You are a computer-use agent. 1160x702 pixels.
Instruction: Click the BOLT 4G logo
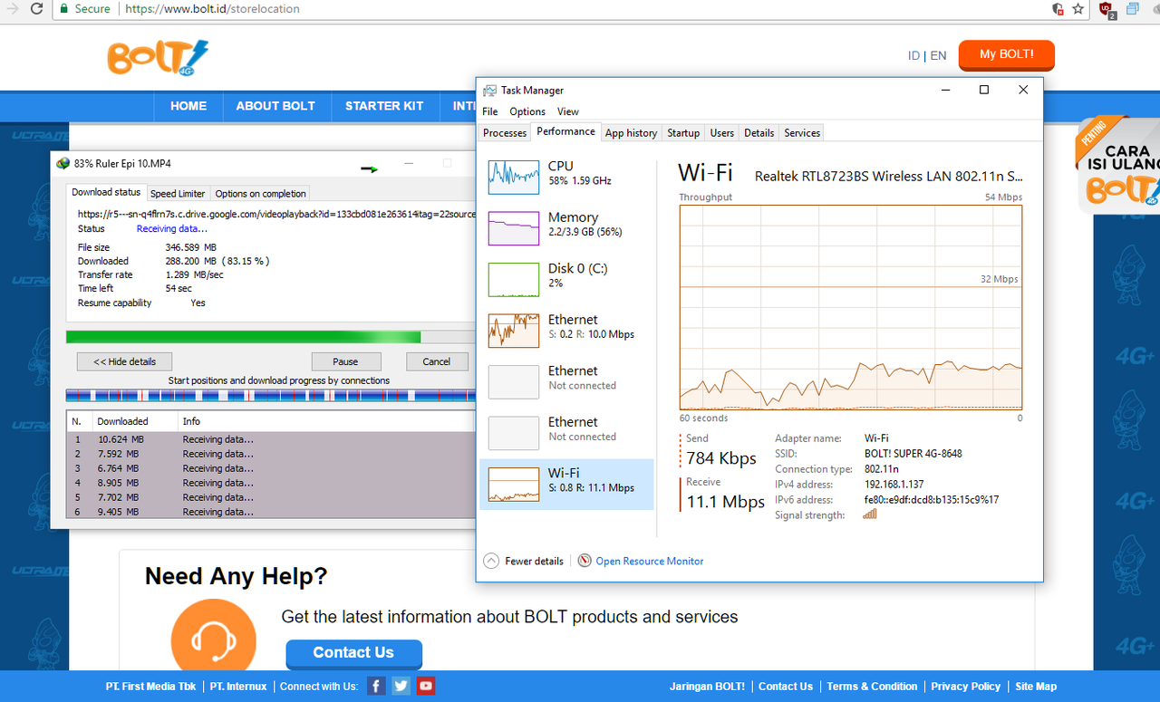pos(158,58)
